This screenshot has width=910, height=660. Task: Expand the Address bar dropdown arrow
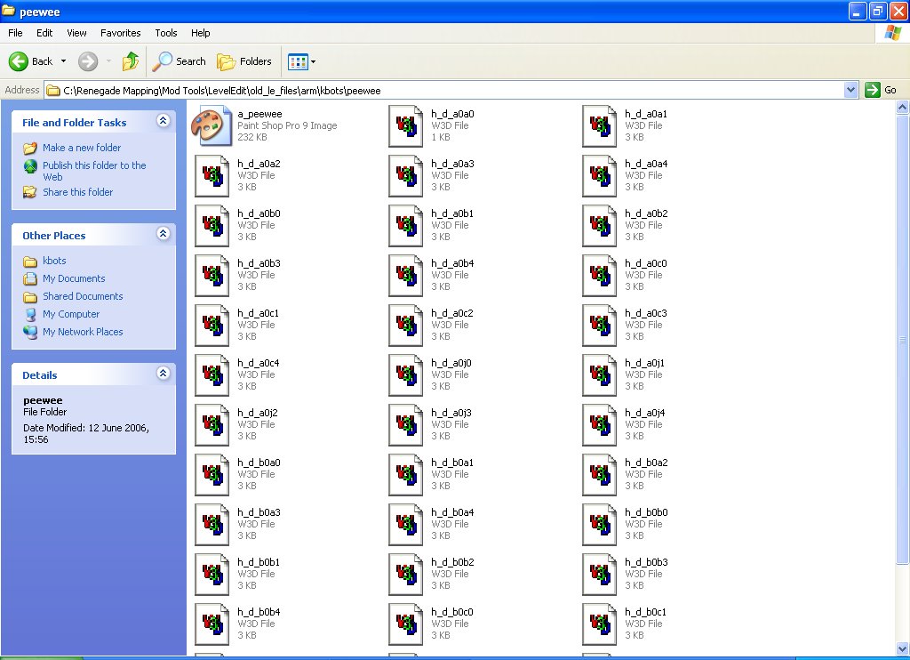[x=850, y=90]
